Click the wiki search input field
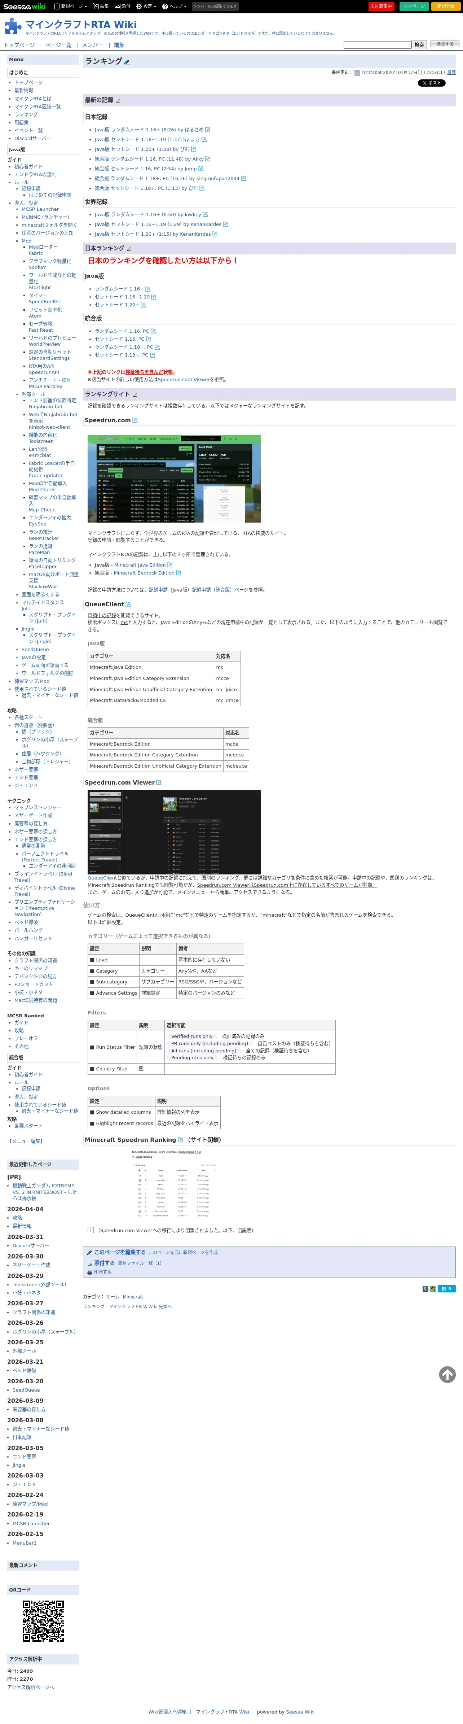This screenshot has width=463, height=1724. click(377, 45)
